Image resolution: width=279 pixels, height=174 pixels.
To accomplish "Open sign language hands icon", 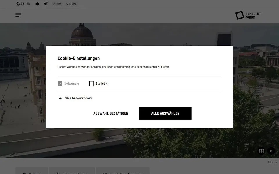I will 46,3.
